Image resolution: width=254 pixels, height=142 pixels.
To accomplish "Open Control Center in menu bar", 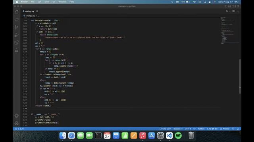I will (x=210, y=2).
